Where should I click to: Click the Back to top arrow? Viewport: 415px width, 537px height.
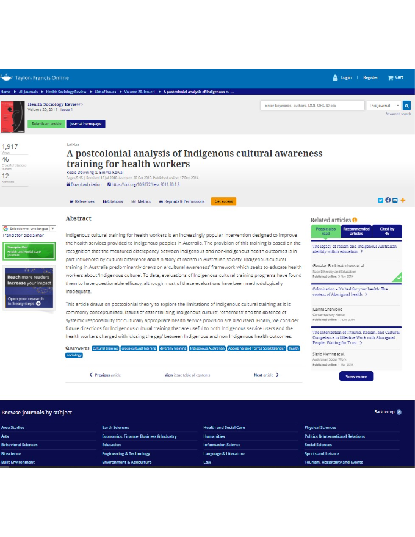coord(399,412)
